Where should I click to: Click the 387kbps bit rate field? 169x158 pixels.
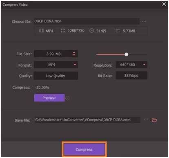131,75
